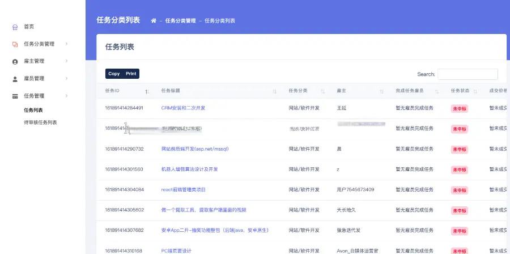Click 任务分类列表 page title
Viewport: 510px width, 254px height.
coord(118,20)
